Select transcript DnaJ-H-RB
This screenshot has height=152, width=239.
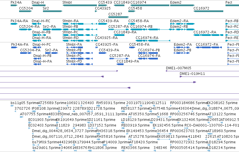[39, 35]
